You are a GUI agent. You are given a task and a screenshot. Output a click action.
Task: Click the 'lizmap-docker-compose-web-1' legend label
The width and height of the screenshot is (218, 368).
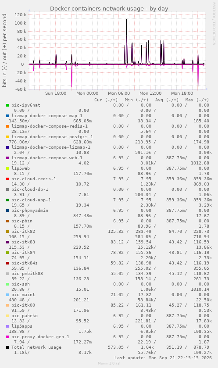[x=47, y=158]
